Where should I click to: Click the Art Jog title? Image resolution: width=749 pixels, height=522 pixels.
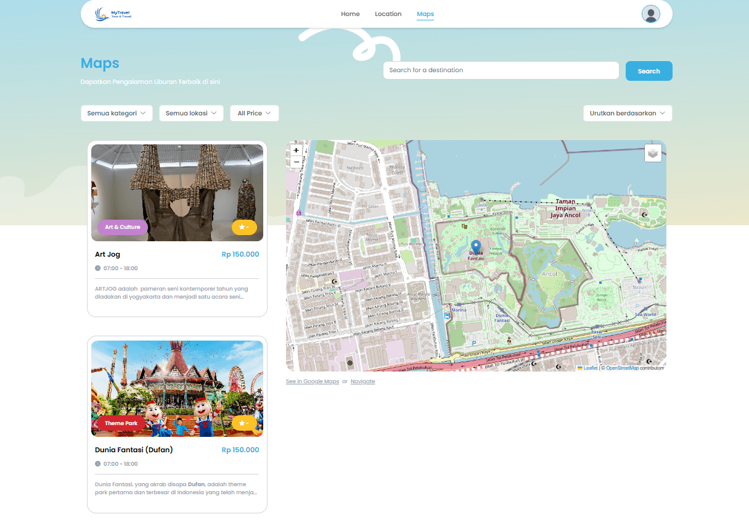click(107, 254)
